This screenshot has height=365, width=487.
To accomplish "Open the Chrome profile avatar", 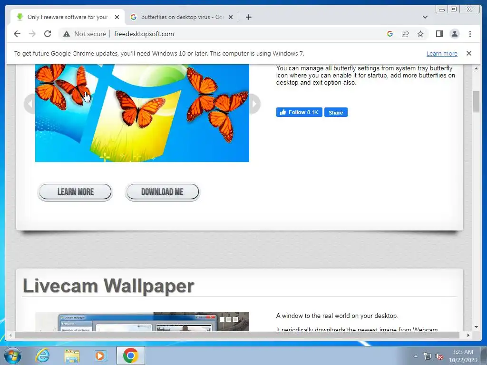I will tap(454, 34).
